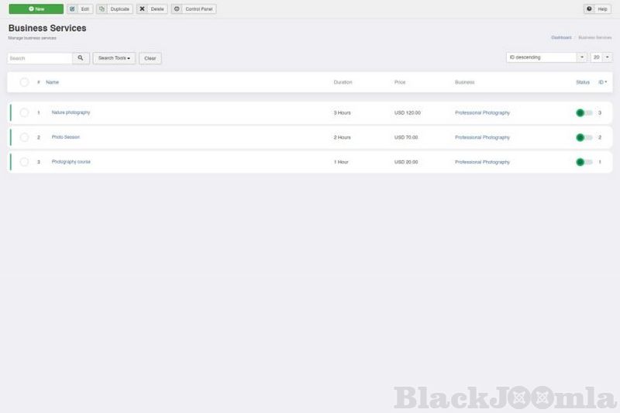
Task: Open the list limit 20 dropdown
Action: pos(601,57)
